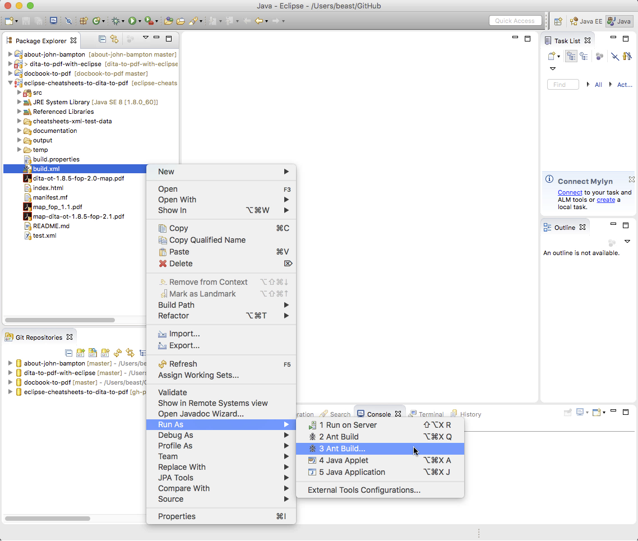Select 3 Ant Build... in Run As submenu
This screenshot has width=638, height=541.
[x=380, y=448]
